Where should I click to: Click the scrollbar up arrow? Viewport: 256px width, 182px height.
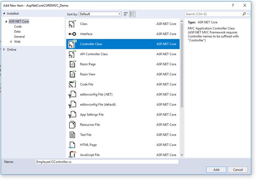click(182, 21)
